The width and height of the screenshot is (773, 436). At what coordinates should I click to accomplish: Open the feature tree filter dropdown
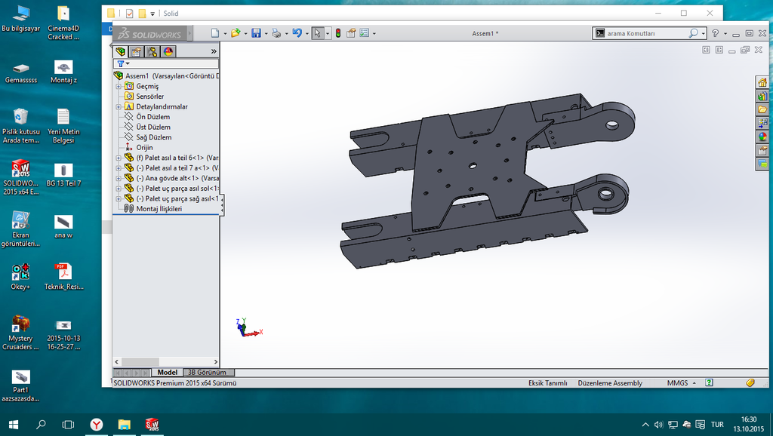click(123, 63)
